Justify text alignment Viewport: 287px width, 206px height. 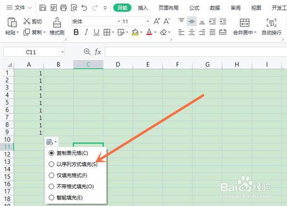click(x=212, y=32)
